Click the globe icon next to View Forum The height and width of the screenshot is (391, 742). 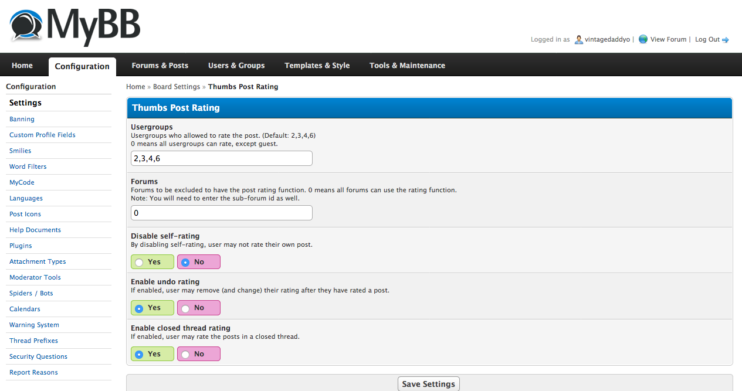(x=643, y=39)
